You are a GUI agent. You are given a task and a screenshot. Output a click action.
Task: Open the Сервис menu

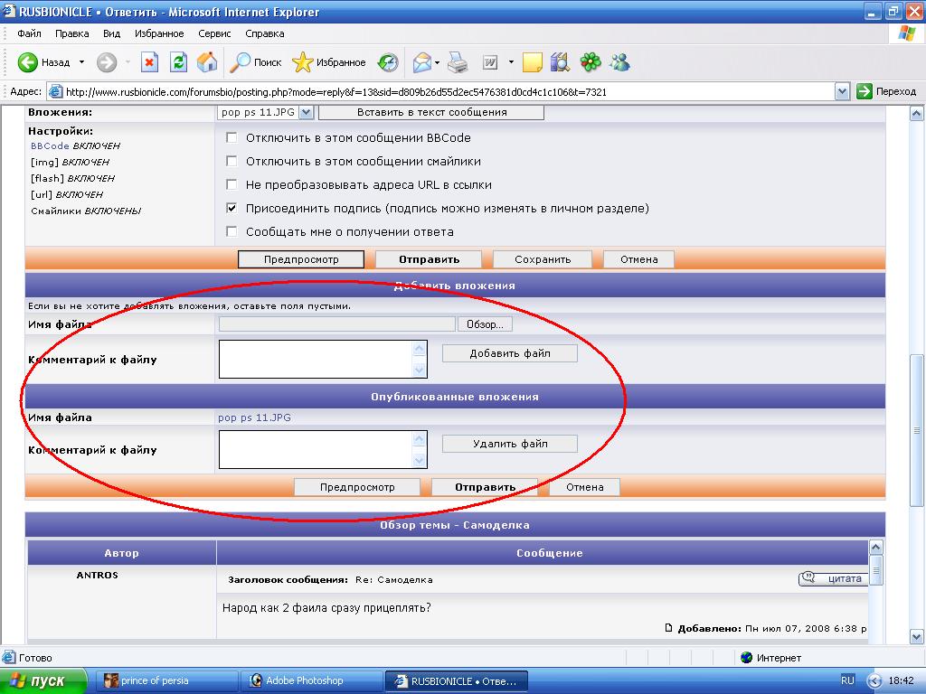pos(214,33)
